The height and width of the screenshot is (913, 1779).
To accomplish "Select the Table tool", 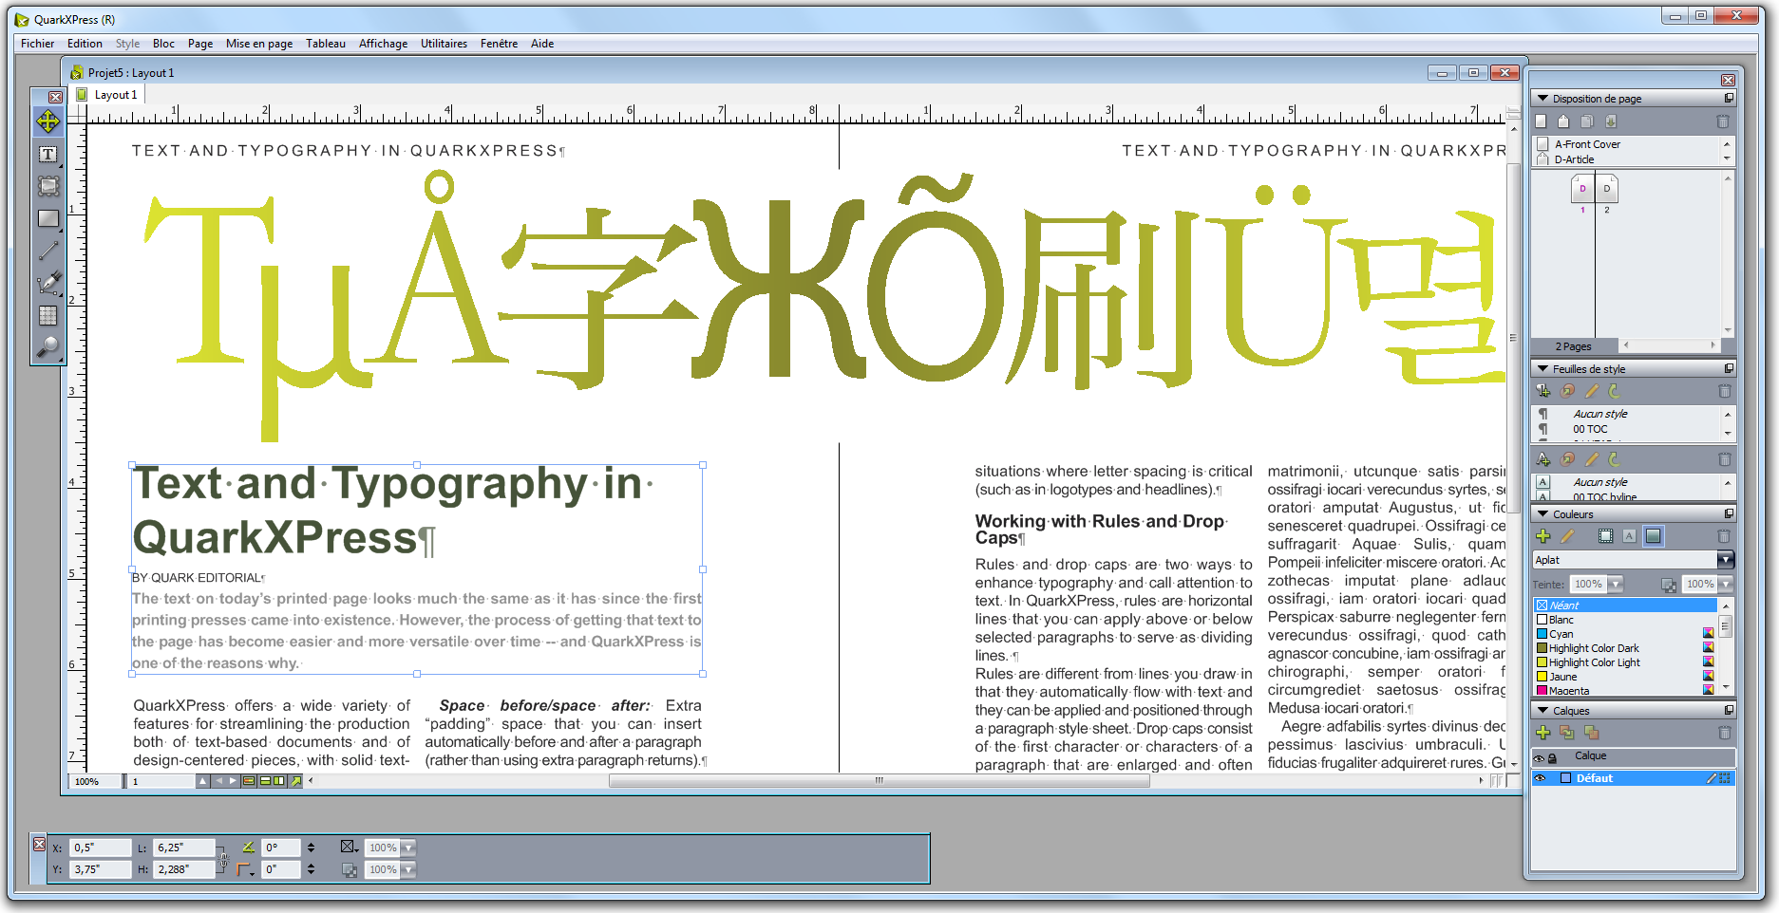I will pyautogui.click(x=48, y=314).
